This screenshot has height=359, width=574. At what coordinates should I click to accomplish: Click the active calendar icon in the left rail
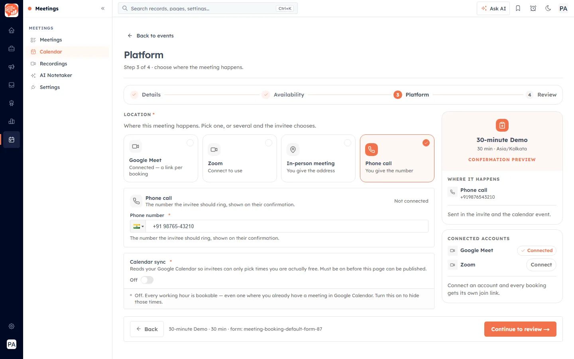pyautogui.click(x=12, y=140)
